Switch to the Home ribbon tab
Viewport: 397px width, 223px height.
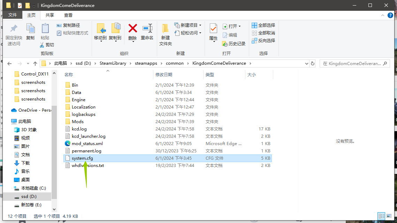tap(31, 15)
